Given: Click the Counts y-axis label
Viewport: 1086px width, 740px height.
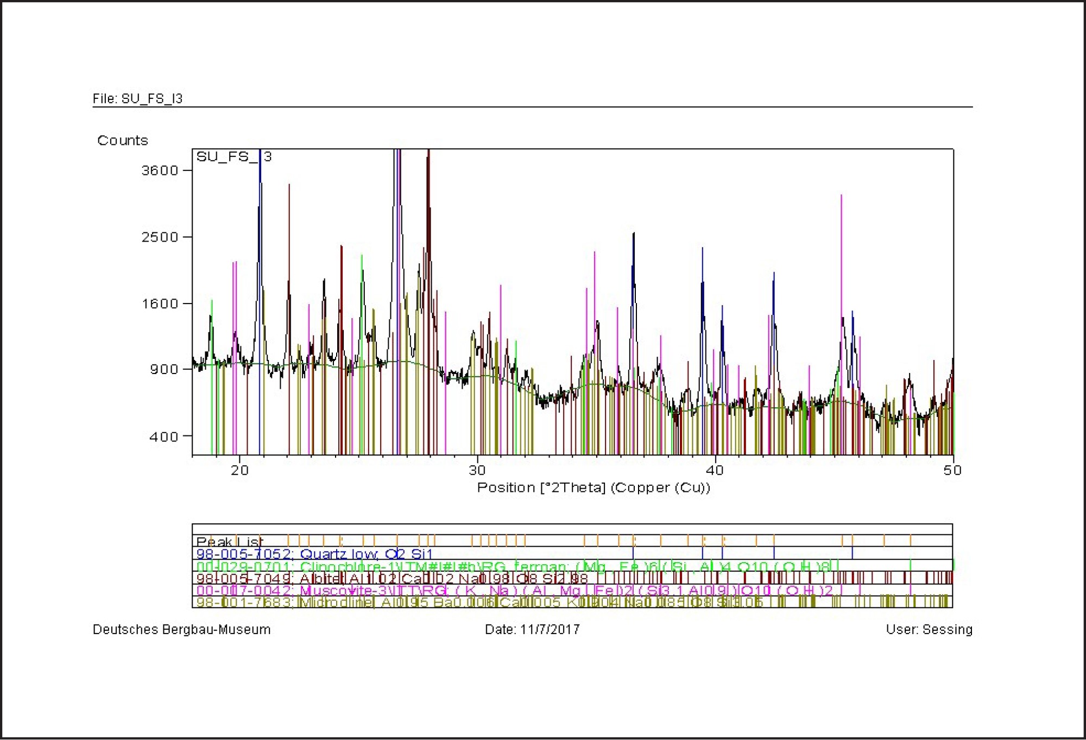Looking at the screenshot, I should (x=122, y=141).
